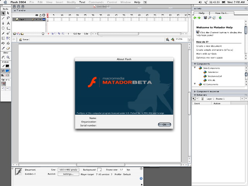Screen dimensions: 248x186
Task: Select the Eraser tool
Action: (8, 48)
